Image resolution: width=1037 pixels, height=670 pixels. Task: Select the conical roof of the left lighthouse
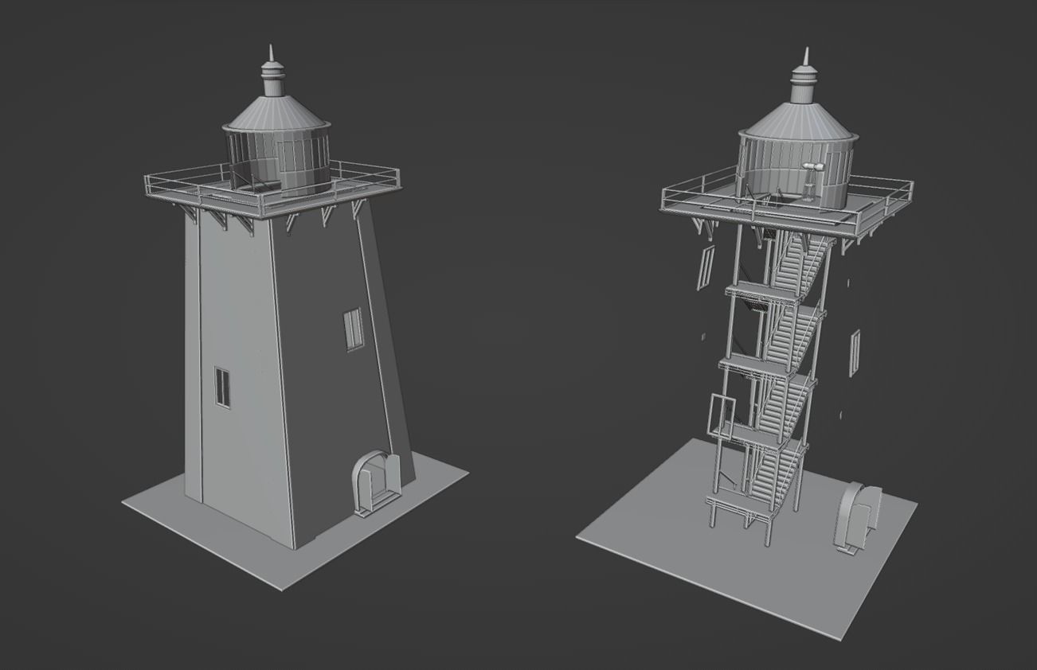click(x=276, y=112)
